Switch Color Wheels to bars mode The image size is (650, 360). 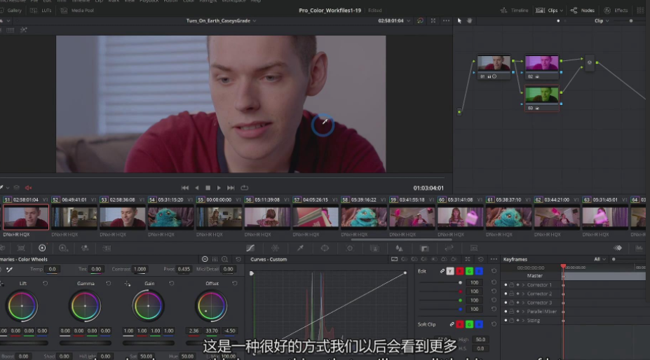[215, 259]
